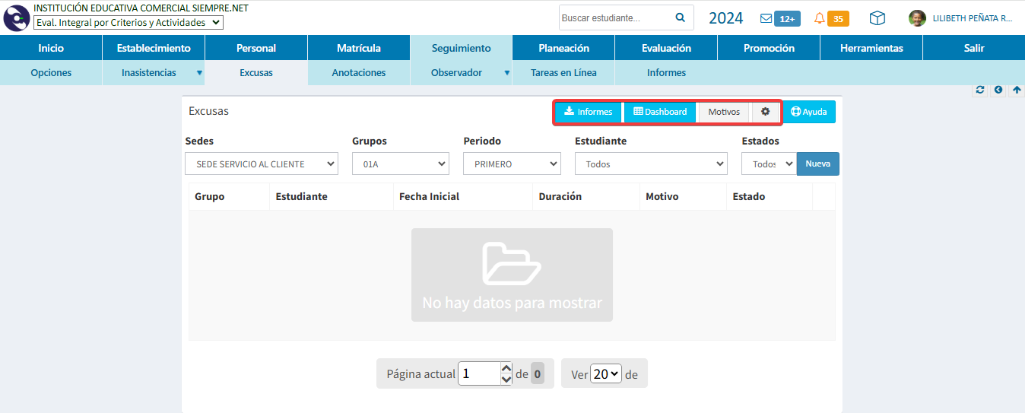Viewport: 1025px width, 413px height.
Task: Click the 3D cube icon
Action: click(877, 18)
